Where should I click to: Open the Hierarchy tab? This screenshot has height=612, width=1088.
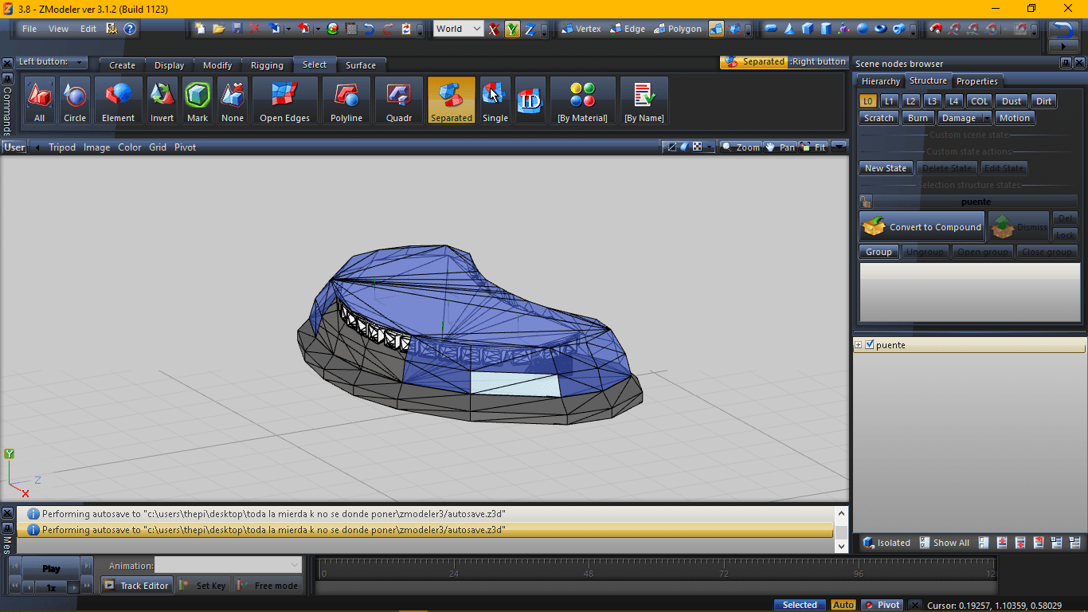(x=880, y=81)
